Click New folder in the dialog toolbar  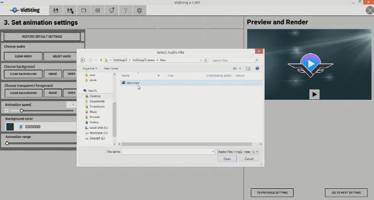pos(111,69)
